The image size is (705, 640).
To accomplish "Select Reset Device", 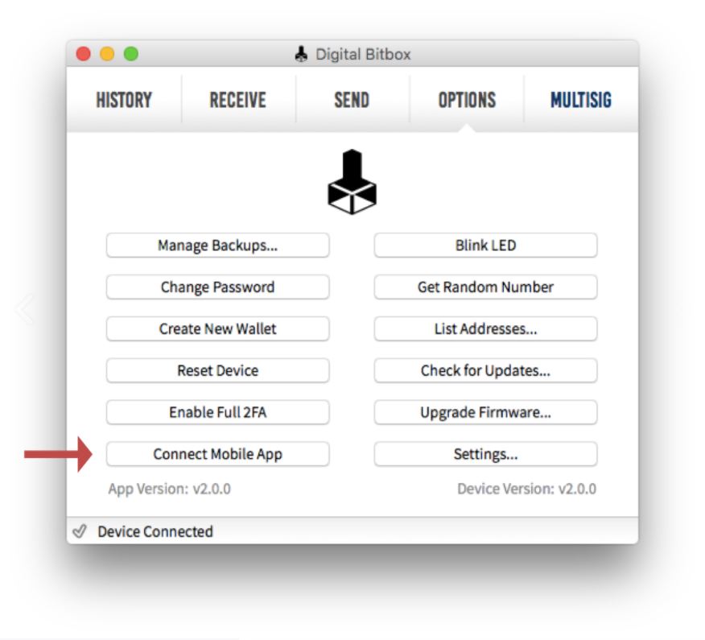I will click(217, 370).
